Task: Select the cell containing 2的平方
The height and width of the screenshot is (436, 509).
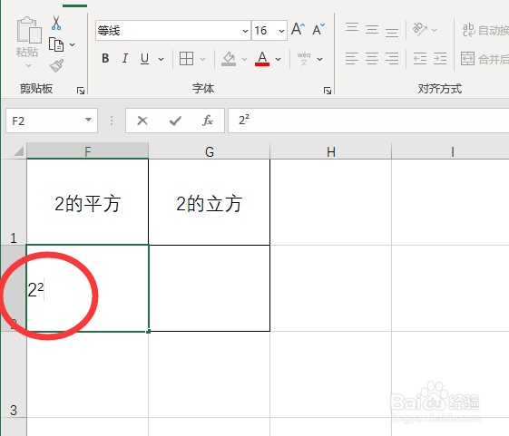Action: click(x=88, y=202)
